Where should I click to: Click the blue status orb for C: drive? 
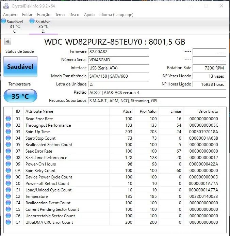coord(3,21)
